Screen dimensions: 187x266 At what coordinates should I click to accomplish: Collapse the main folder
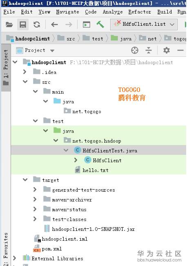(x=35, y=92)
